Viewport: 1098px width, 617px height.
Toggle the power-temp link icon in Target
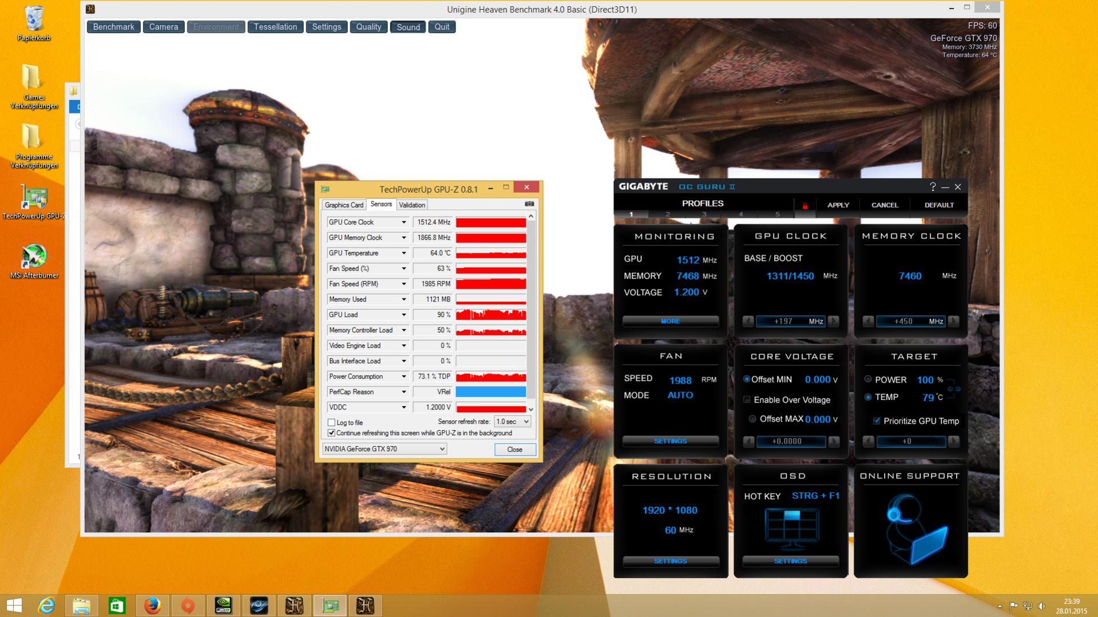click(954, 389)
